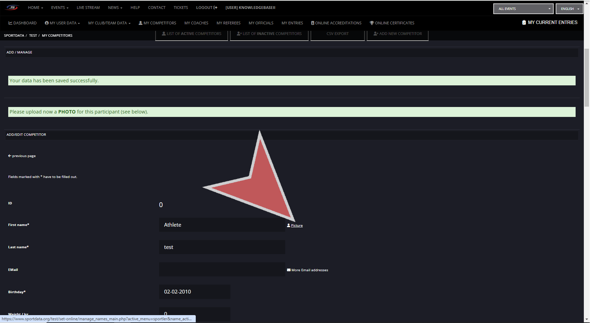590x323 pixels.
Task: Expand the English language selector
Action: point(569,9)
